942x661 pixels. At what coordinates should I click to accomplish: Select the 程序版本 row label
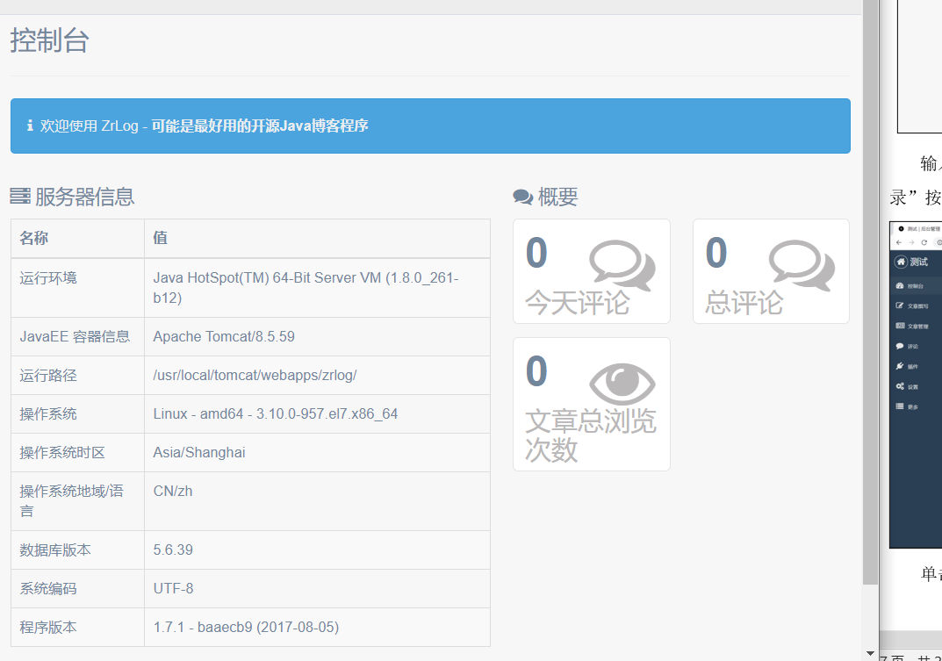point(48,628)
